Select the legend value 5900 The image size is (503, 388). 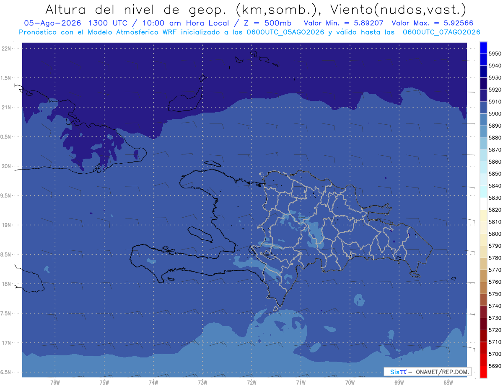pyautogui.click(x=495, y=114)
